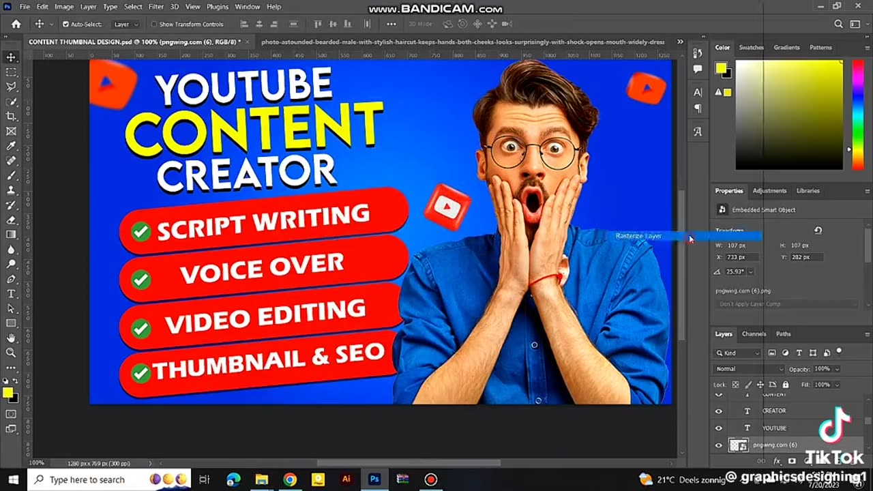Select the Polygonal Lasso tool
This screenshot has height=491, width=873.
pyautogui.click(x=11, y=87)
